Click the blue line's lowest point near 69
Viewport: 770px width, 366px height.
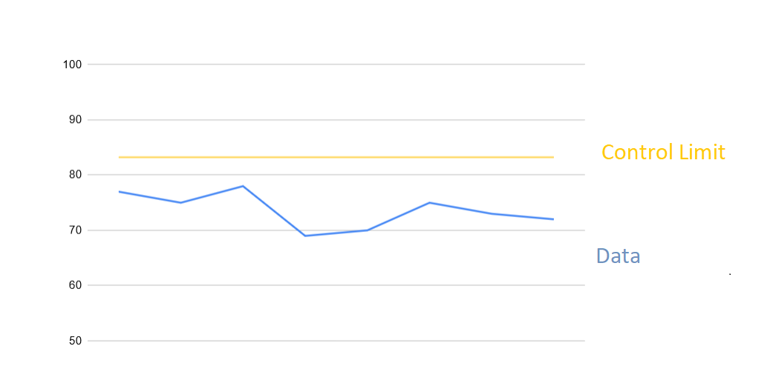point(305,236)
